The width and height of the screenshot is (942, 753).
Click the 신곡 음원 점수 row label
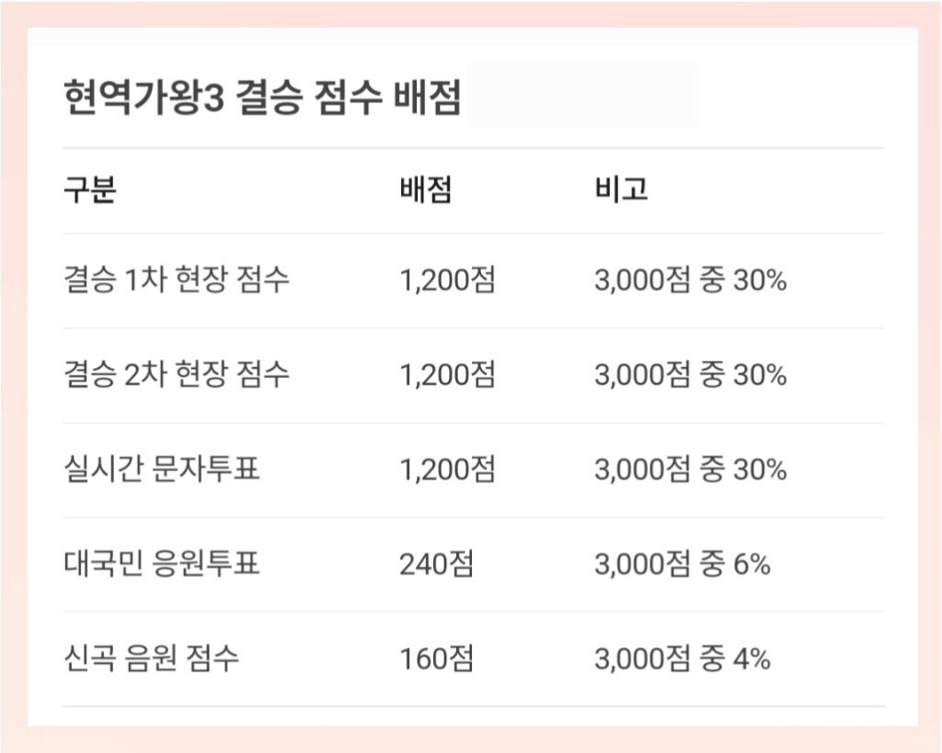[x=152, y=658]
